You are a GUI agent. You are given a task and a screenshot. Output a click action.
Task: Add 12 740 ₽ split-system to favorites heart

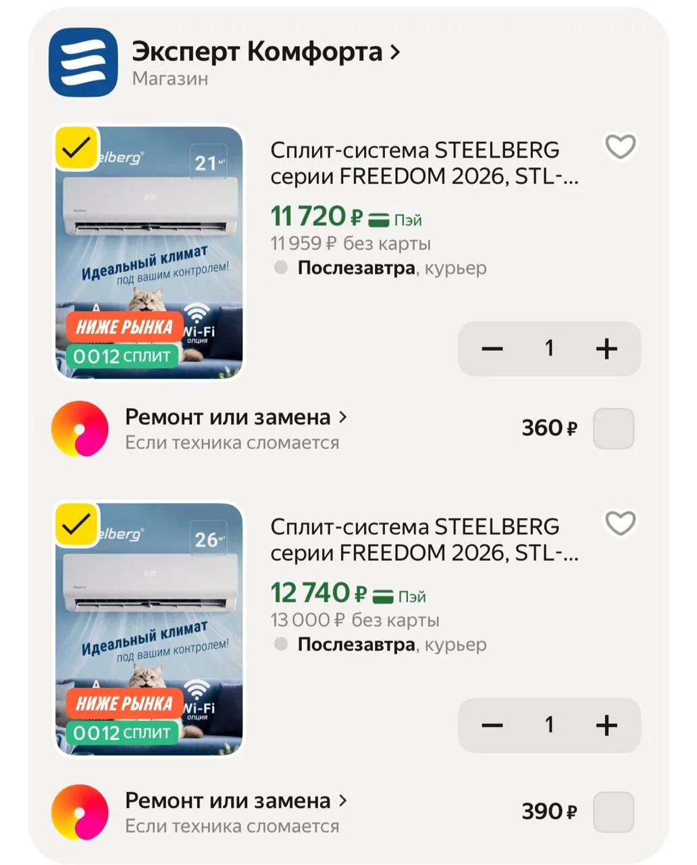pyautogui.click(x=620, y=523)
